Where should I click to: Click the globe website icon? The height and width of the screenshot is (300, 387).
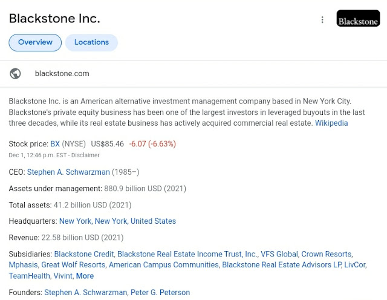[x=15, y=74]
